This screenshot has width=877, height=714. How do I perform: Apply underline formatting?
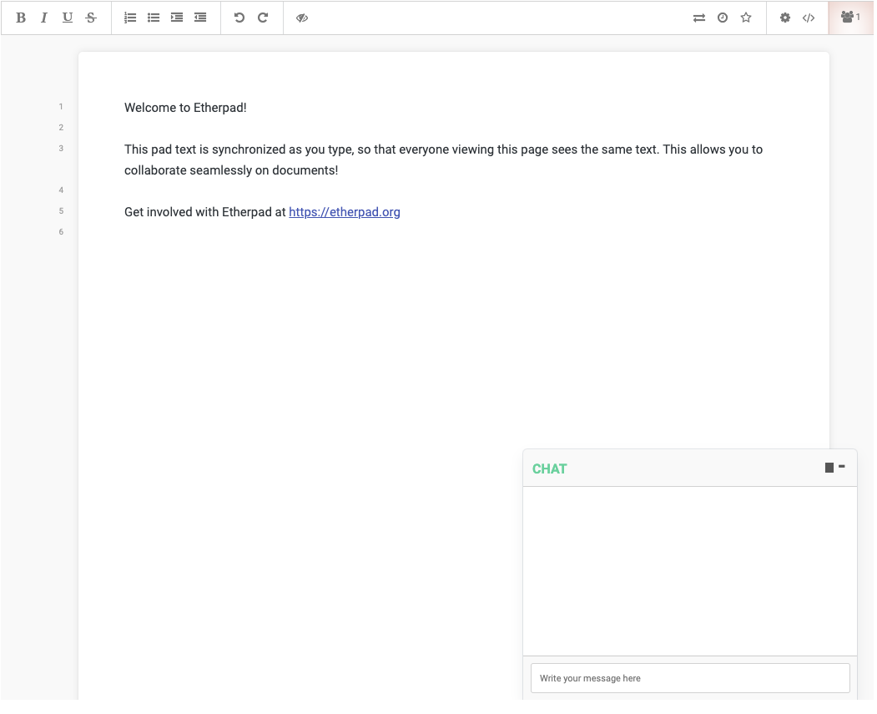click(68, 18)
